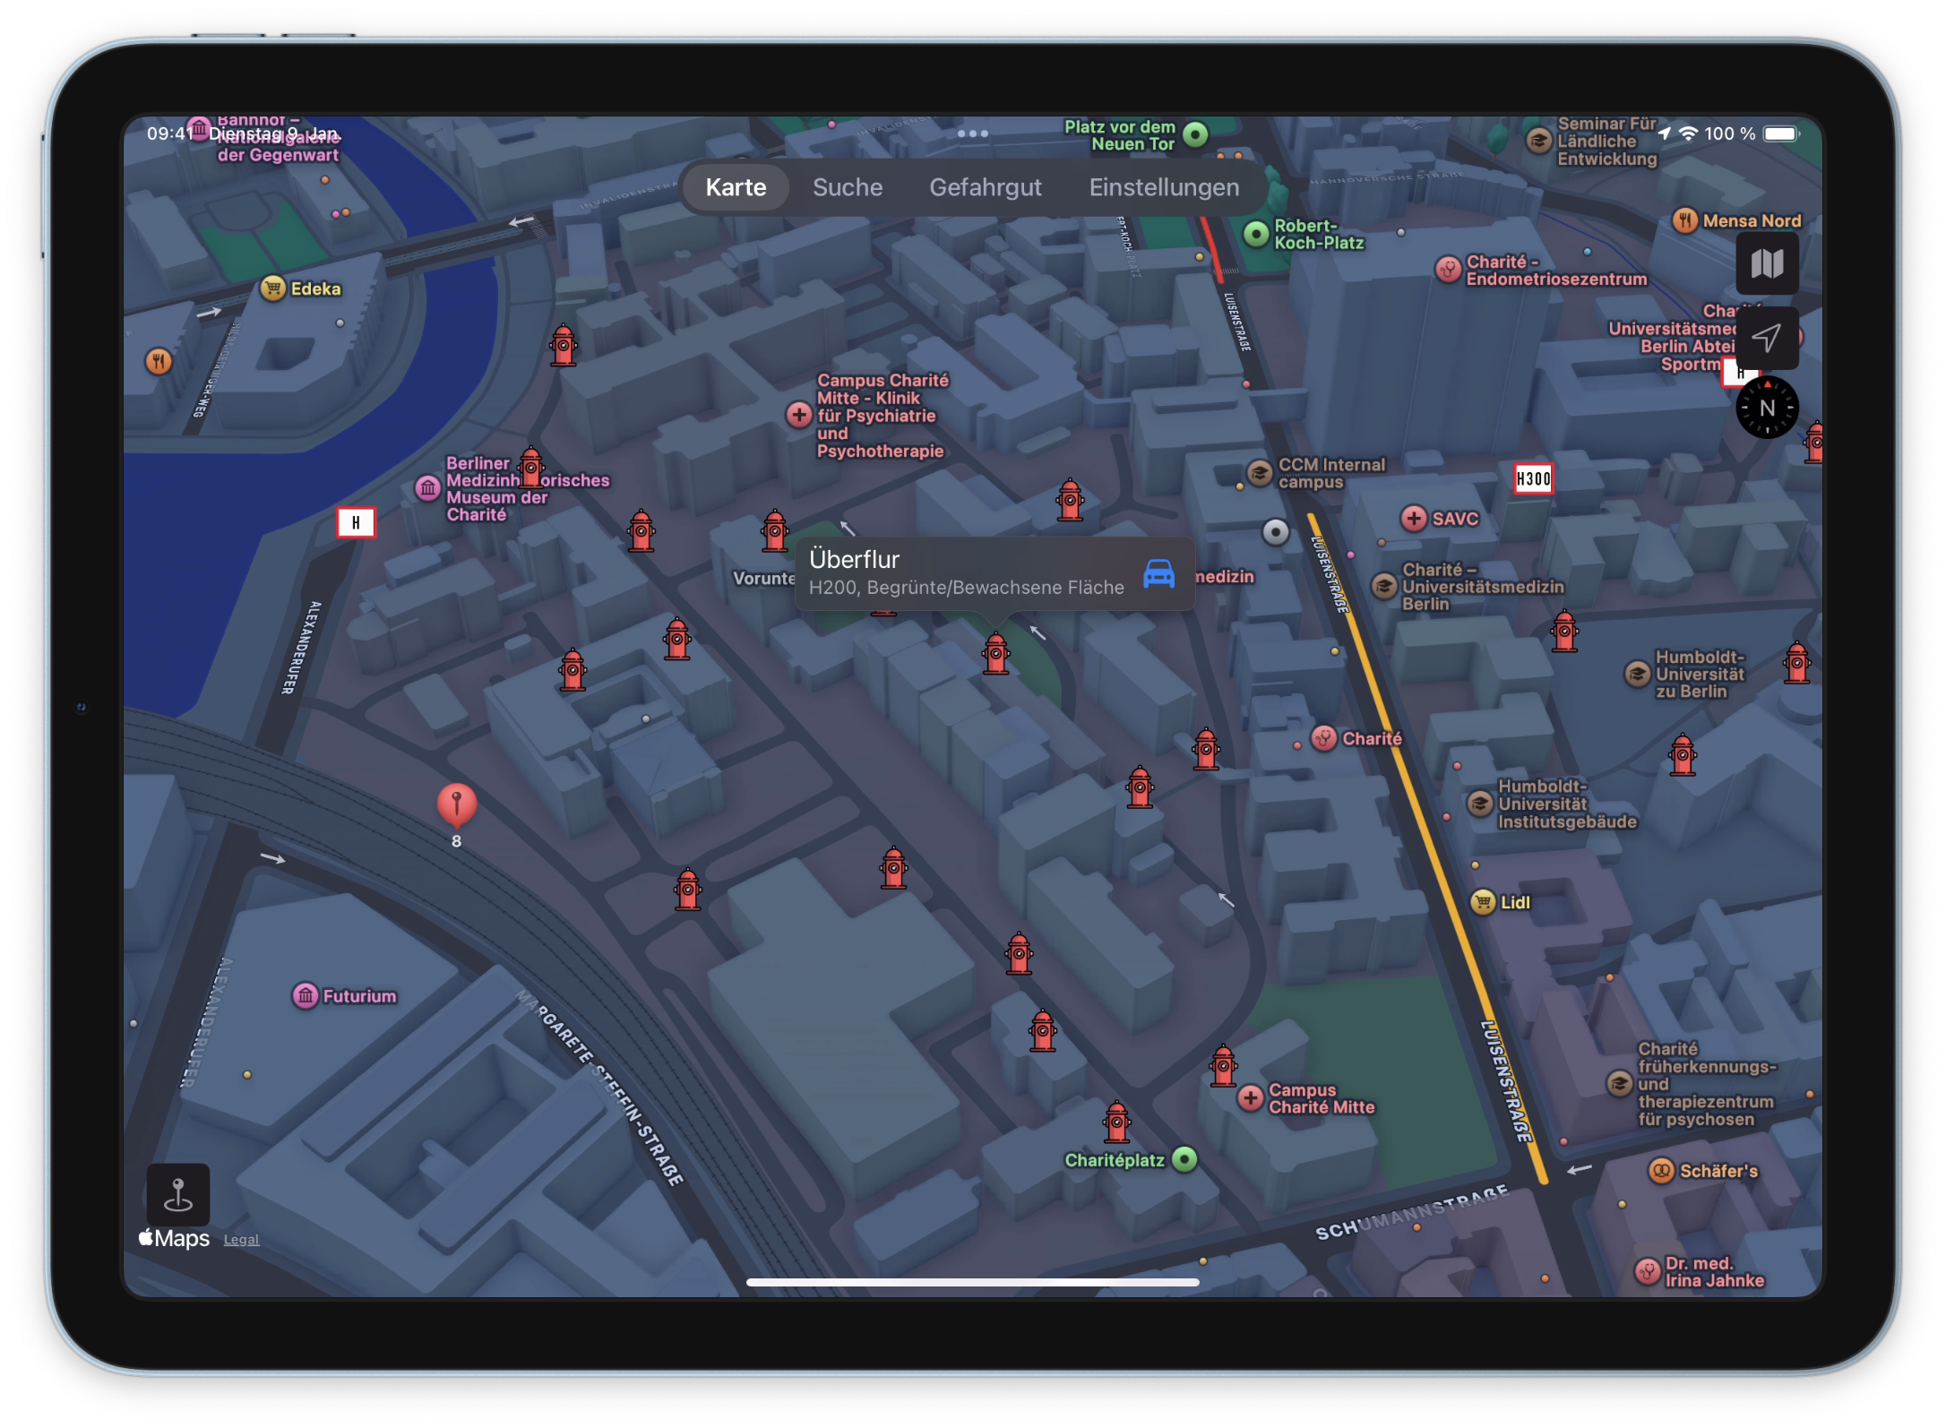Select the Humboldt-Universität zu Berlin marker
The width and height of the screenshot is (1946, 1428).
click(1636, 674)
